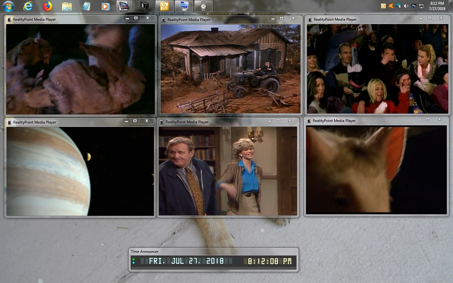The image size is (453, 283).
Task: Open the Avast antivirus tray icon
Action: pos(391,6)
